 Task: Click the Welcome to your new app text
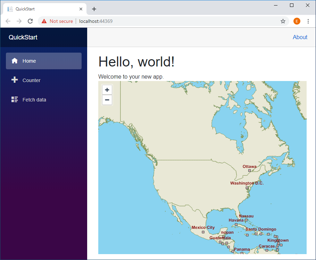click(131, 77)
